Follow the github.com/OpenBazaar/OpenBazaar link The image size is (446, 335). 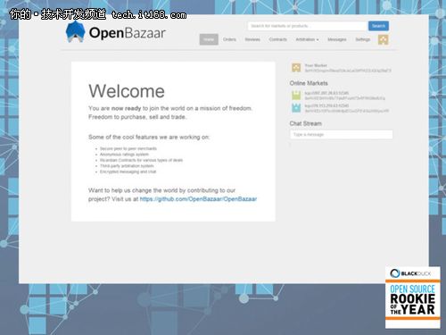(x=198, y=199)
